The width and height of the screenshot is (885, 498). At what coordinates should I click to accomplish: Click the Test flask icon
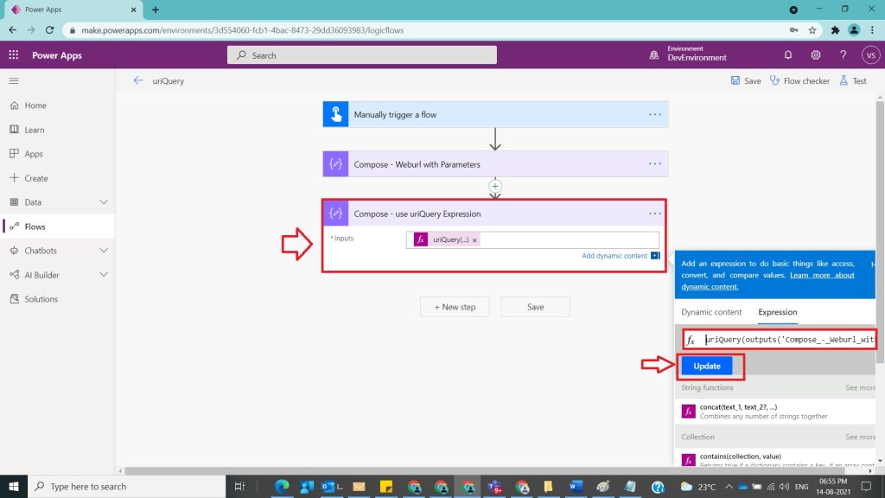pyautogui.click(x=844, y=81)
